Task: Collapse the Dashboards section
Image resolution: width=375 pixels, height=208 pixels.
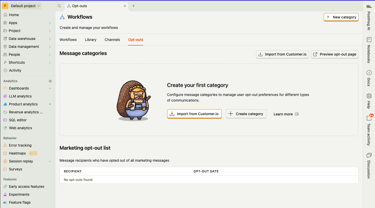Action: coord(50,88)
